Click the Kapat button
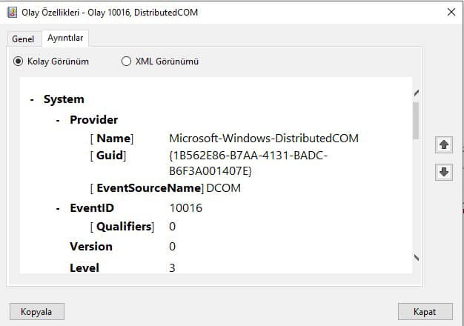This screenshot has width=464, height=326. (425, 311)
